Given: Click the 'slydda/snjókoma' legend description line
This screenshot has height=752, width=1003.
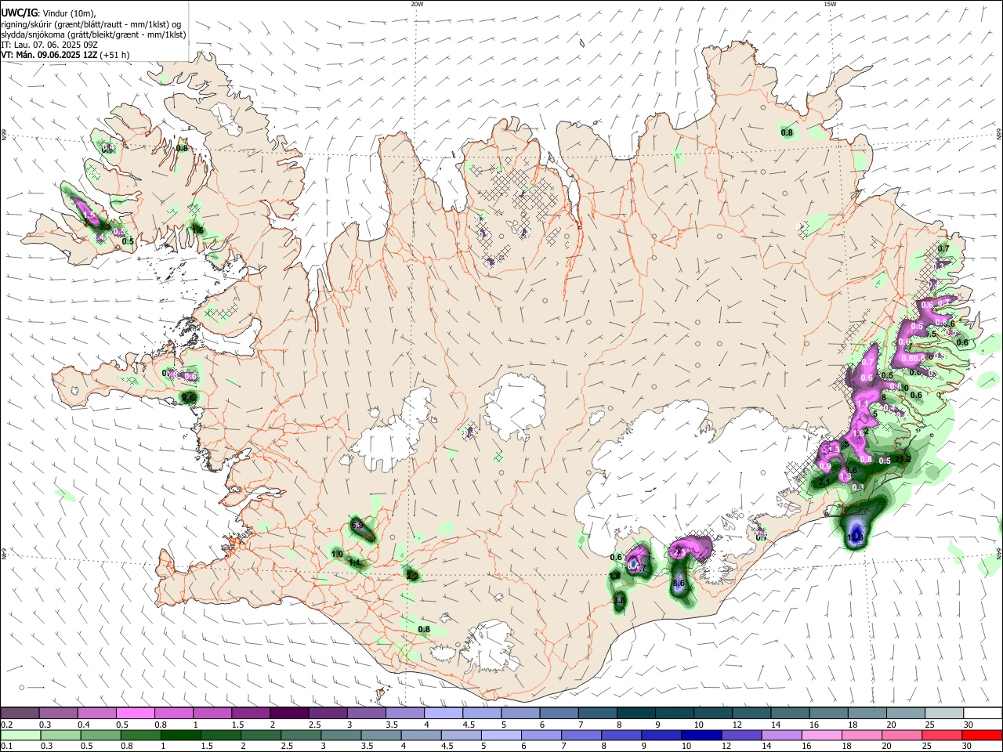Looking at the screenshot, I should [x=93, y=34].
